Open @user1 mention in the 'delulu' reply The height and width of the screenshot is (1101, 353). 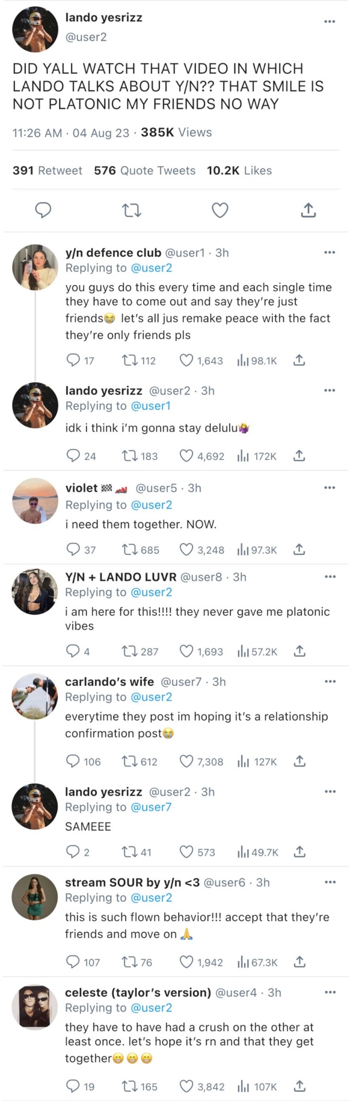pyautogui.click(x=151, y=406)
